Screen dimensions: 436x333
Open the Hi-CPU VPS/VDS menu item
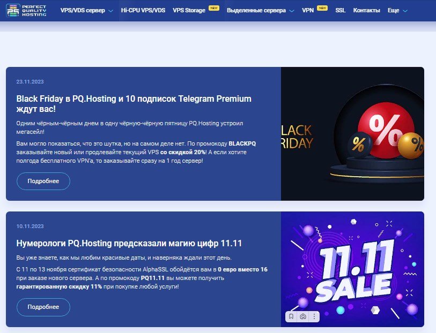[x=143, y=10]
